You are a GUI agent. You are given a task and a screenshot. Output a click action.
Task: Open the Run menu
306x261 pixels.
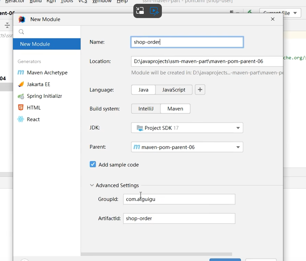pyautogui.click(x=51, y=1)
